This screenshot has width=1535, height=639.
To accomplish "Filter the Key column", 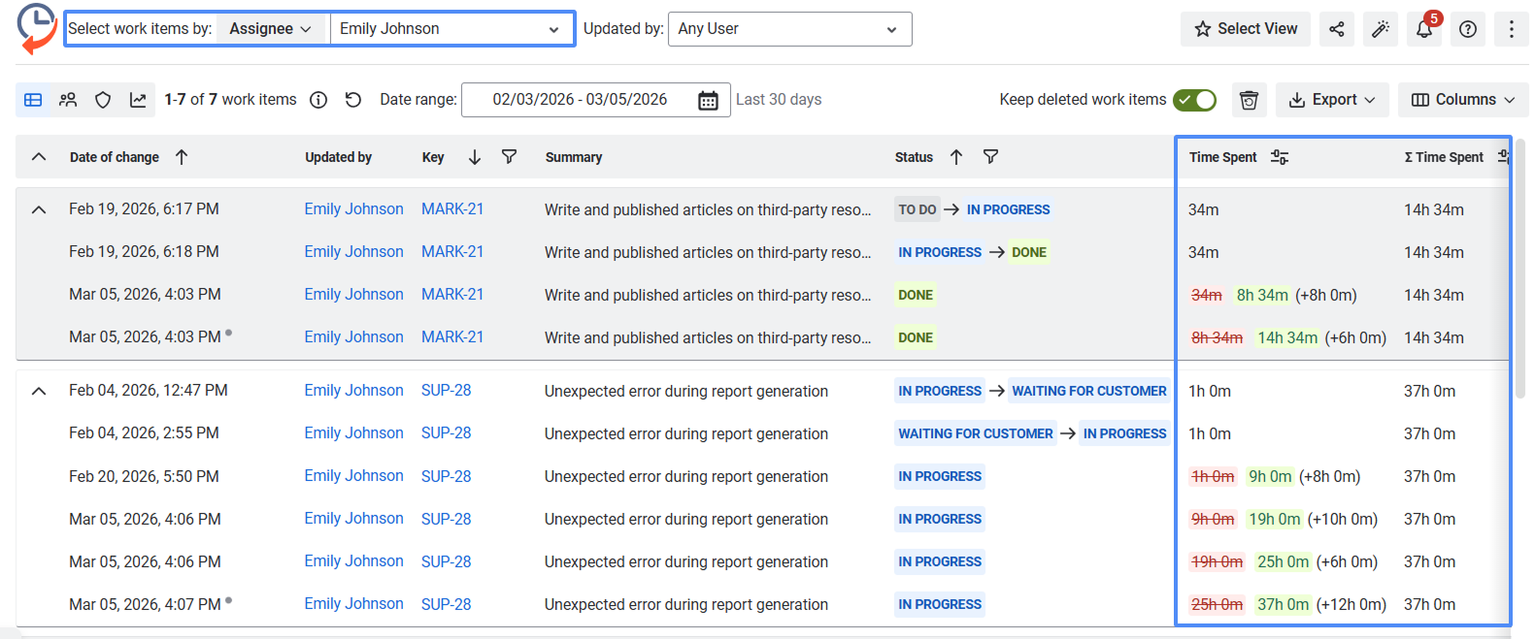I will [x=509, y=157].
